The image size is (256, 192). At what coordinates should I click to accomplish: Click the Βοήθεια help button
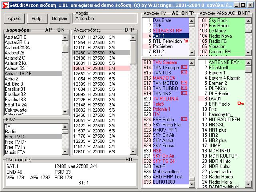pos(60,18)
